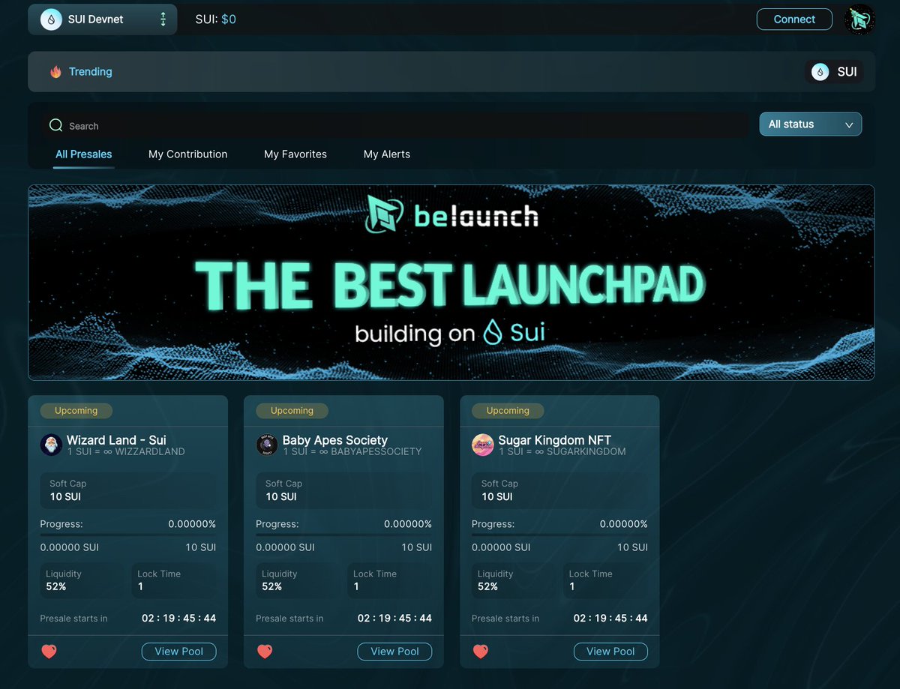
Task: Click the search magnifier icon
Action: 56,125
